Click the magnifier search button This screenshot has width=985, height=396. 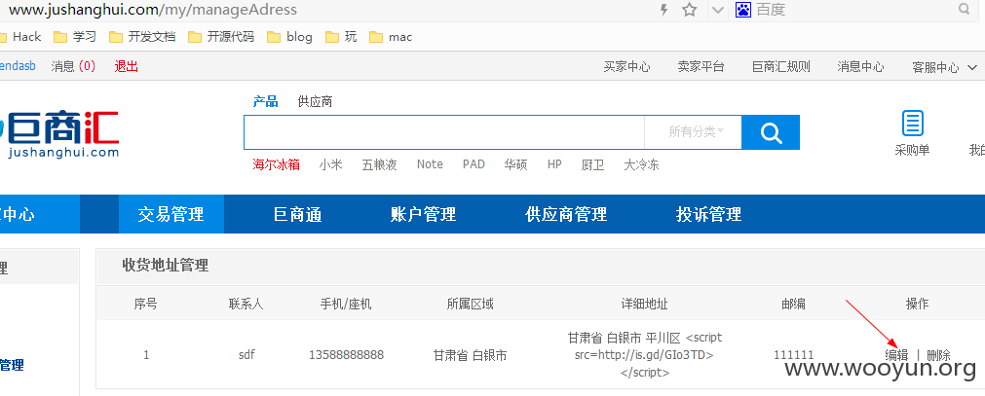click(x=770, y=132)
